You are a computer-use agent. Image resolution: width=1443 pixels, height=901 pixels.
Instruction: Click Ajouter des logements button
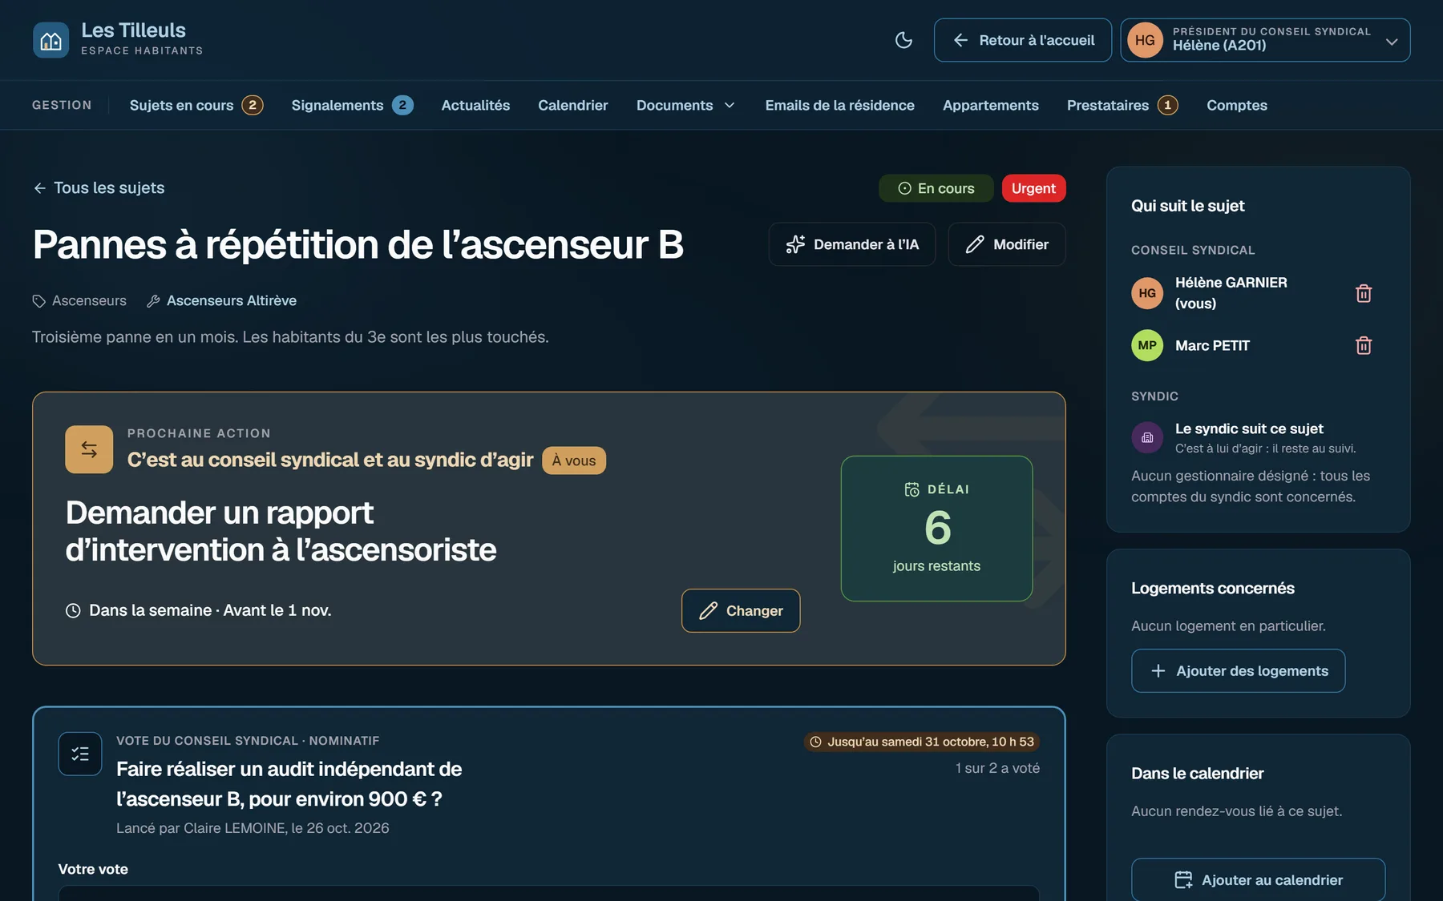tap(1239, 670)
